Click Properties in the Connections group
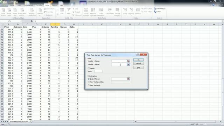This screenshot has height=126, width=224. pos(49,12)
